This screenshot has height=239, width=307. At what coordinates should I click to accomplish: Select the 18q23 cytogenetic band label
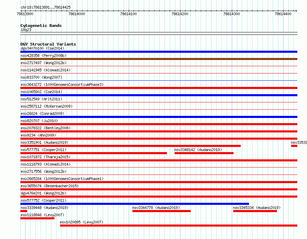[26, 30]
